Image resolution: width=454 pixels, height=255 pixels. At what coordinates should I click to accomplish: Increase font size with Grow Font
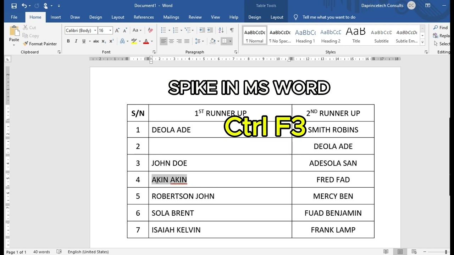tap(117, 30)
